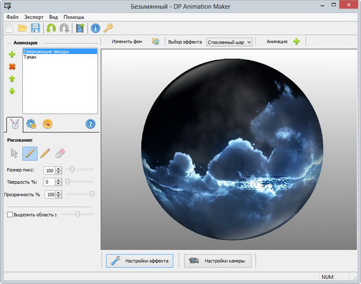The width and height of the screenshot is (361, 284).
Task: Click the Настройки камеры button
Action: (218, 260)
